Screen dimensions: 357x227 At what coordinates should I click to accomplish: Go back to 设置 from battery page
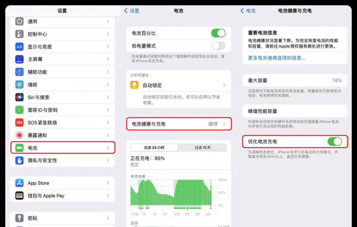(131, 11)
